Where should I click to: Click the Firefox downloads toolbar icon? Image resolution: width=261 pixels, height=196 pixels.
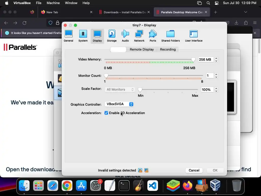pos(236,23)
